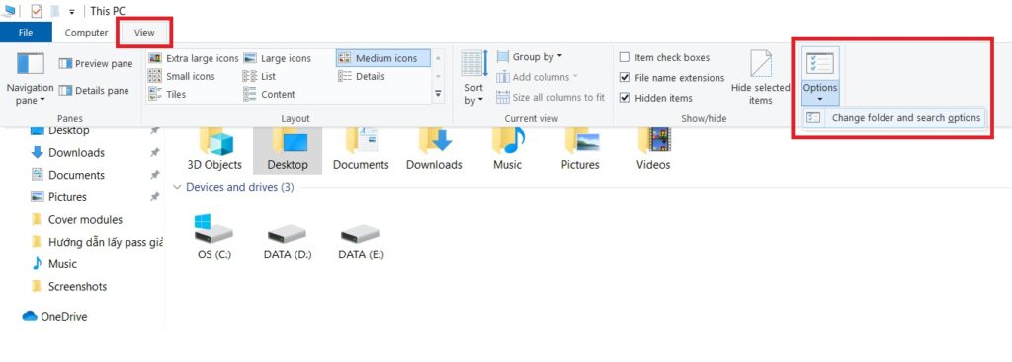Choose Extra large icons layout
This screenshot has height=362, width=1012.
[x=194, y=58]
